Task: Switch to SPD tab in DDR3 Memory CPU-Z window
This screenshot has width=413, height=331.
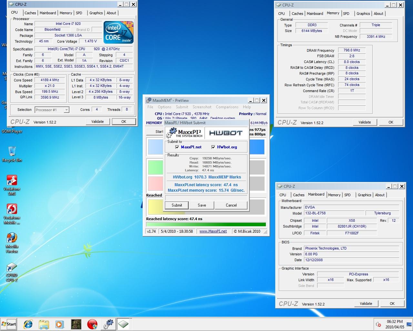Action: tap(346, 14)
